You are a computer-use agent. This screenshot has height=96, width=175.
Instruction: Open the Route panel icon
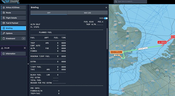click(4, 13)
